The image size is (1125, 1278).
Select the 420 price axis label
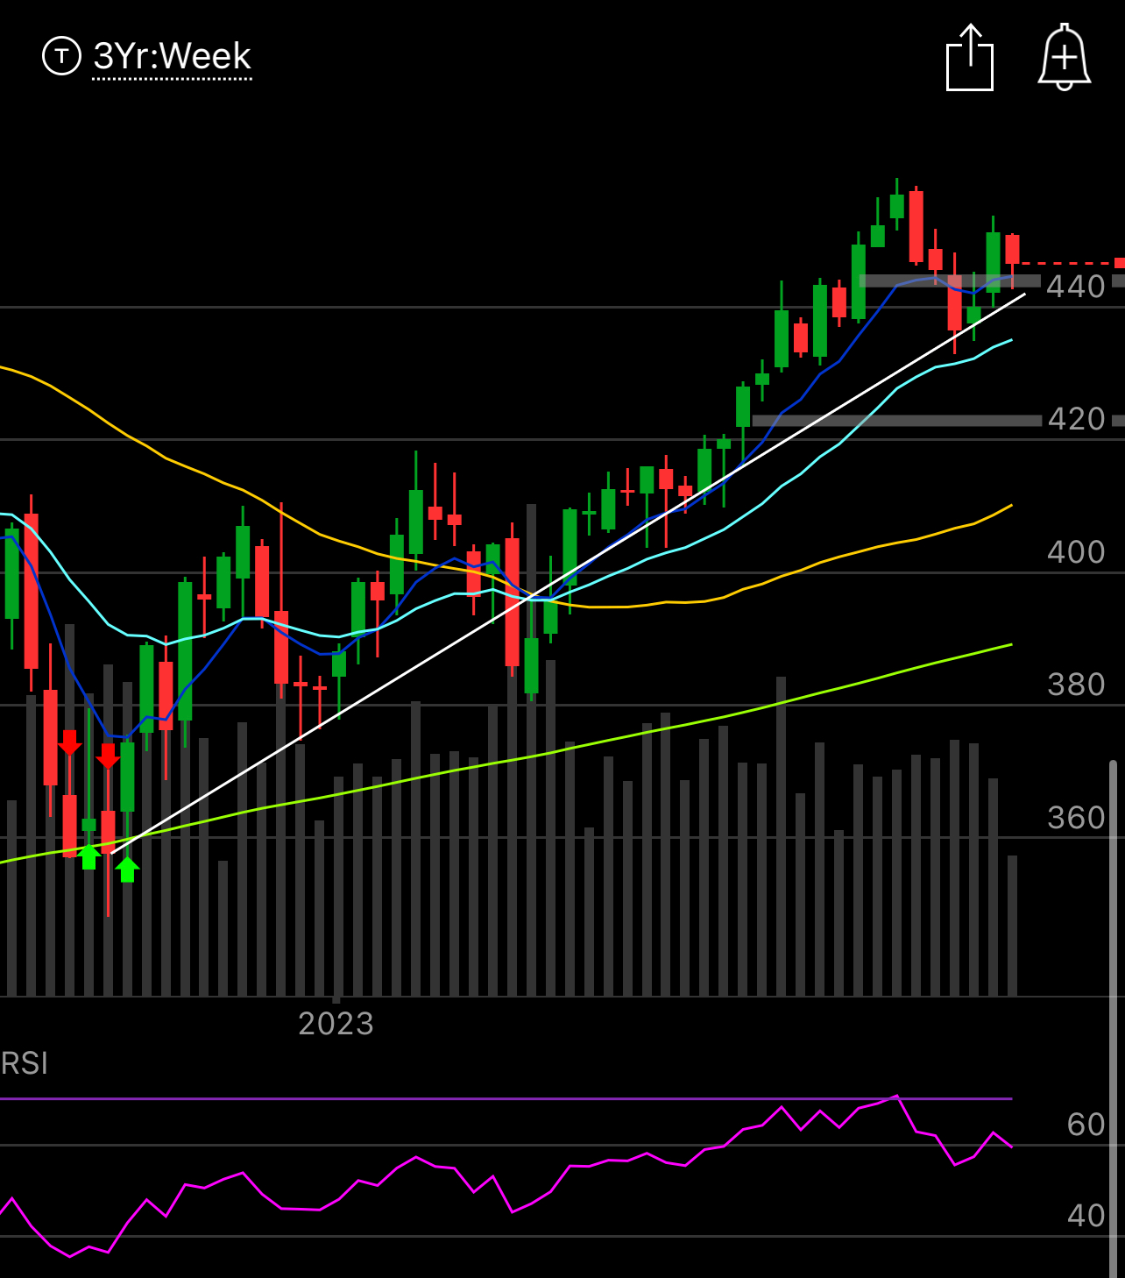(x=1076, y=419)
